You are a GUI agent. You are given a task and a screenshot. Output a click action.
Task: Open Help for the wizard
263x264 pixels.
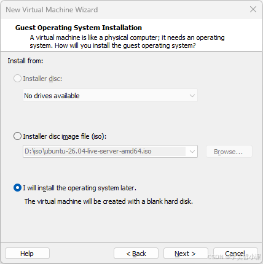tap(27, 254)
